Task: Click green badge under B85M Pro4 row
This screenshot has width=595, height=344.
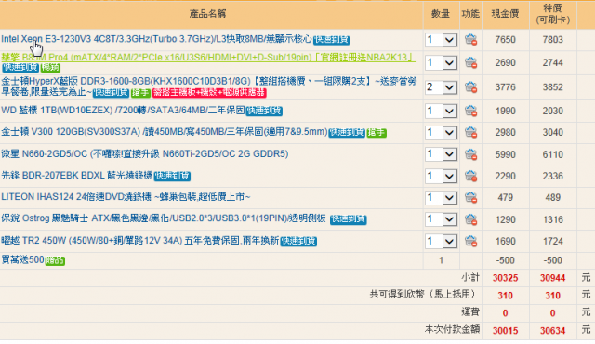Action: point(50,68)
